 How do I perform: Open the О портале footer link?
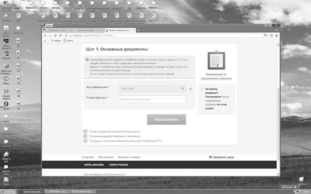point(88,157)
